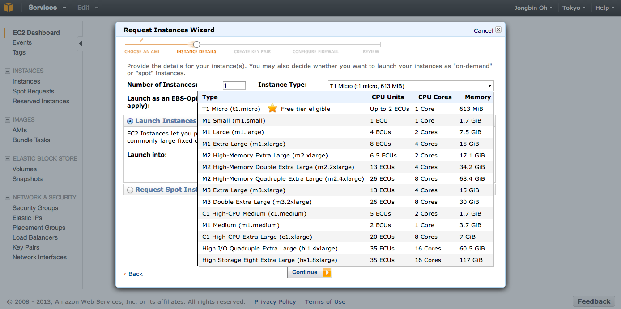
Task: Open Bundle Tasks in the sidebar
Action: pos(31,140)
